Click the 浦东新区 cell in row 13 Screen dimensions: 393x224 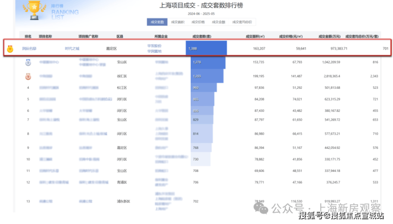coord(123,202)
